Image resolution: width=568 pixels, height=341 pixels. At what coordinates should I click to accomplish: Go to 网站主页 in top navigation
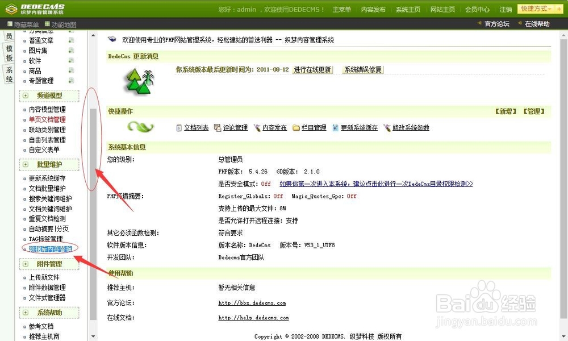tap(442, 10)
